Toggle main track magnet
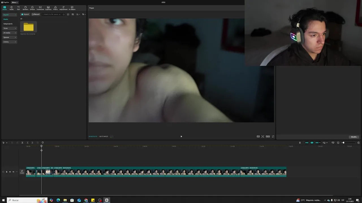 tap(307, 143)
